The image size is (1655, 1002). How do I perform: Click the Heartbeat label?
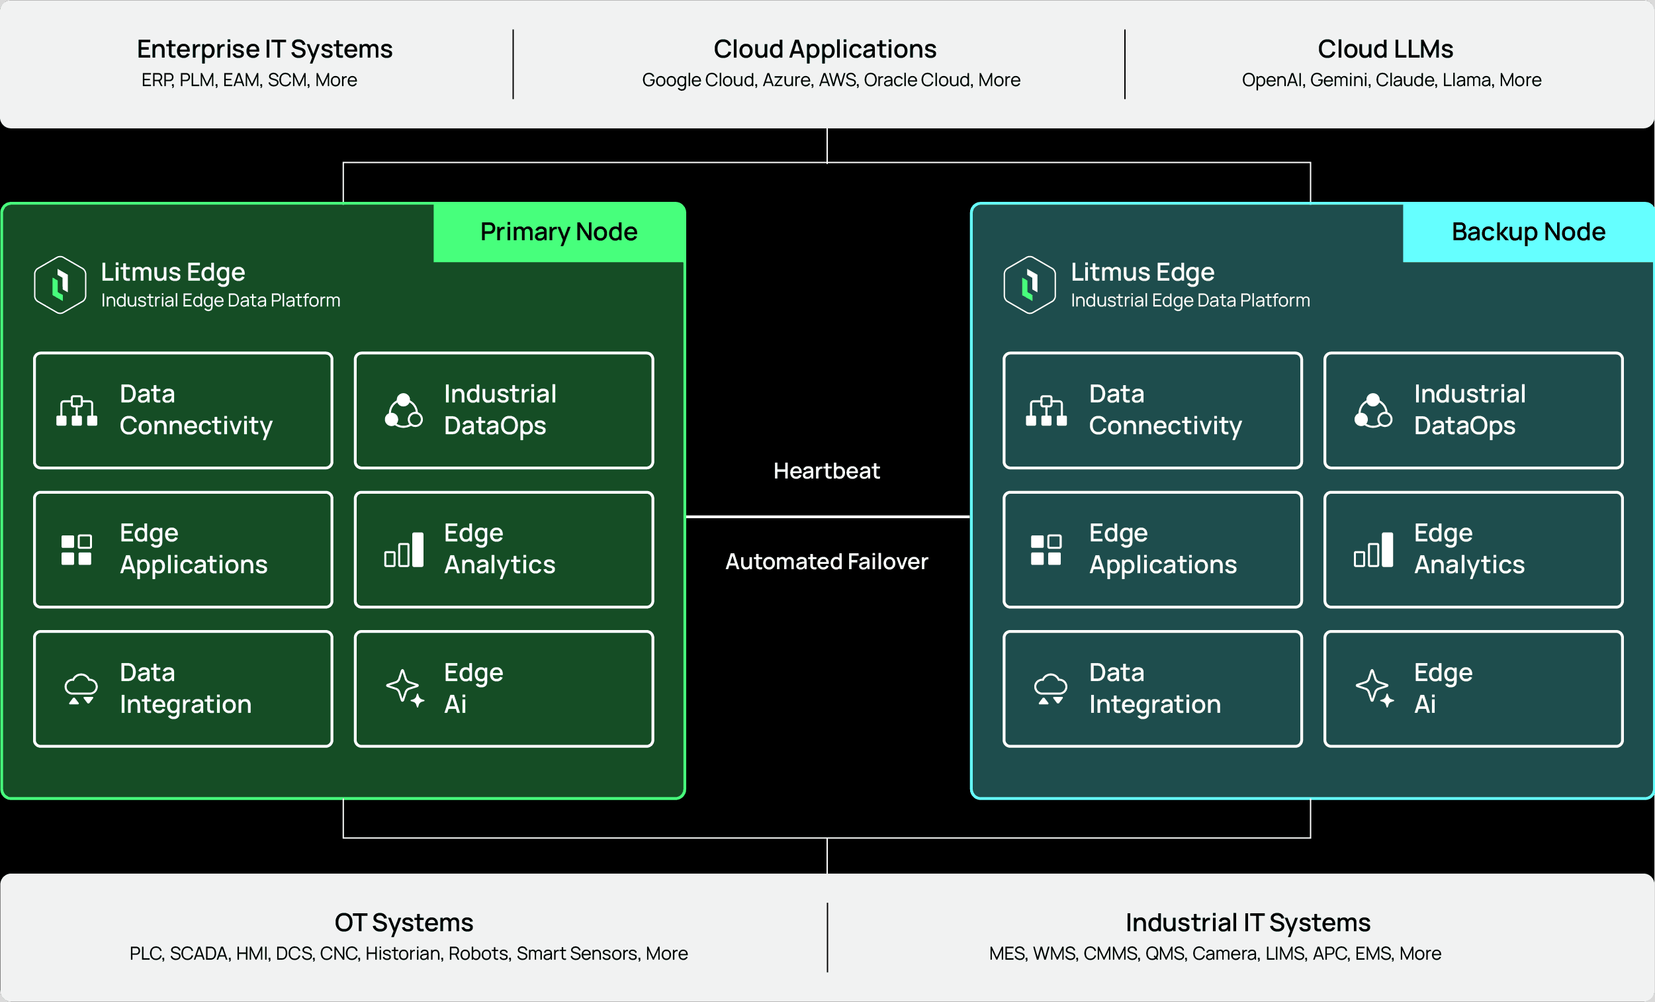click(826, 471)
